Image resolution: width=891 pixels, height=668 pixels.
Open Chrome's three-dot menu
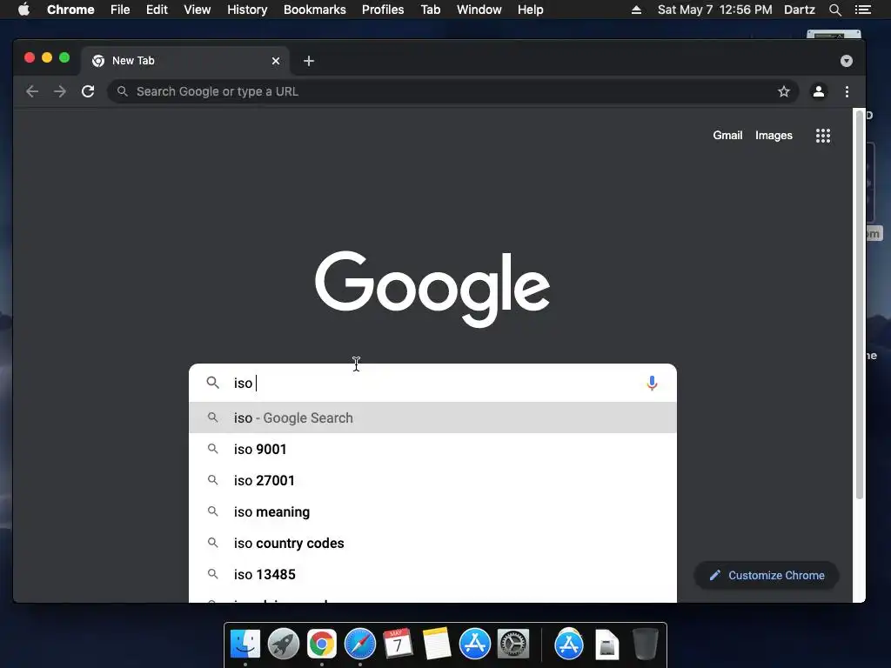tap(847, 91)
